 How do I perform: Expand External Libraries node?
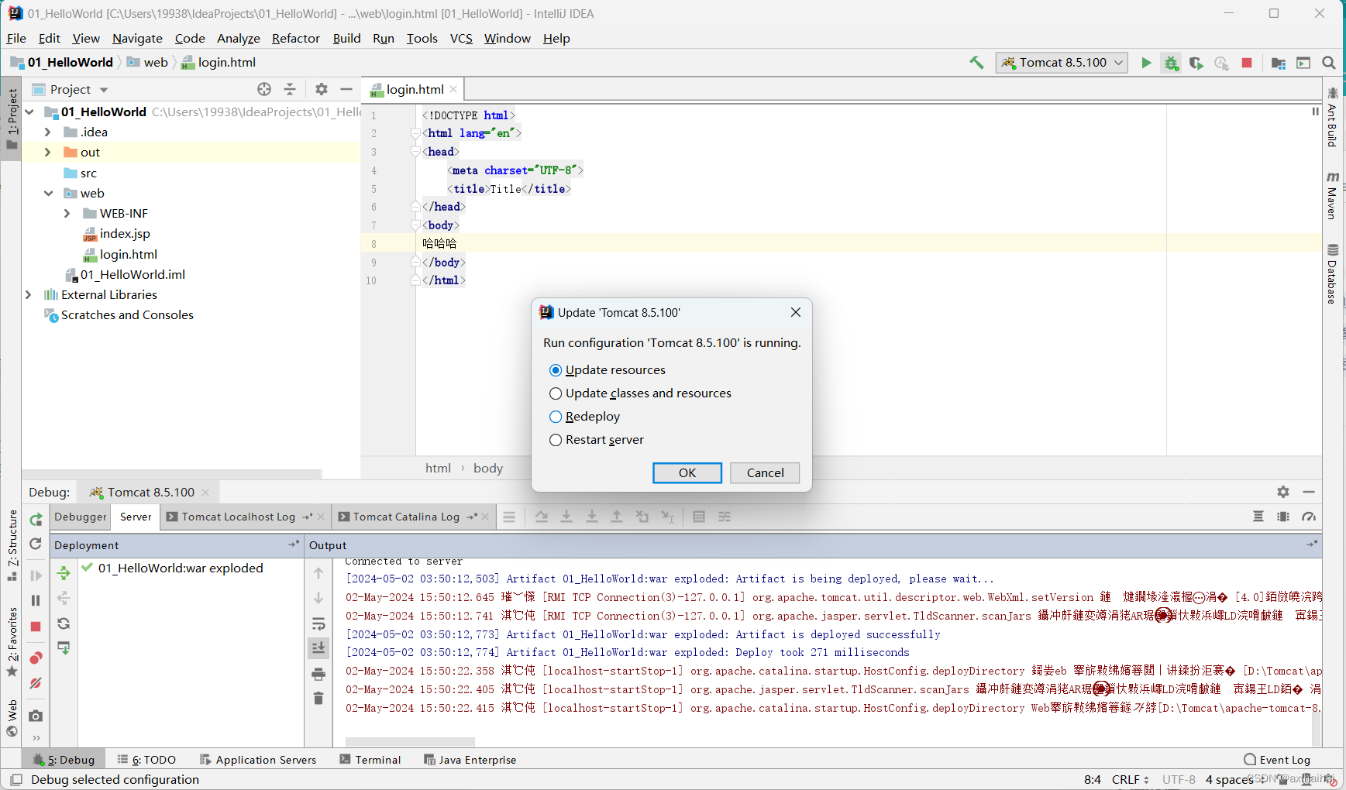[x=28, y=295]
